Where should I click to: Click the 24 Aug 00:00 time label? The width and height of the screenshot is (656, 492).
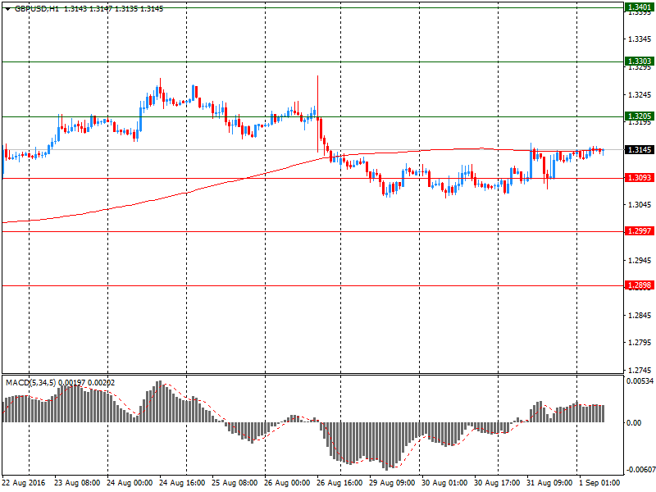[x=130, y=483]
